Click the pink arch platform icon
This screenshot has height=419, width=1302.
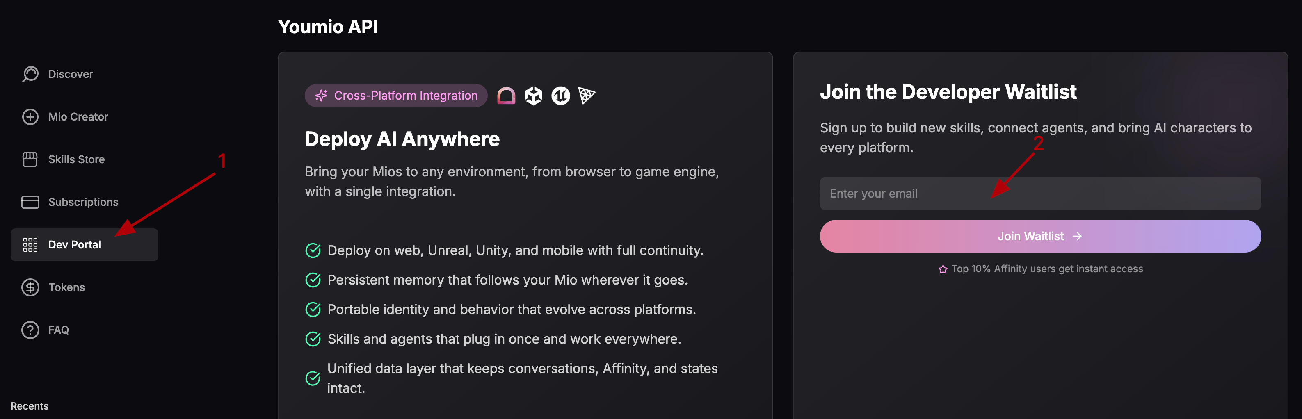pos(506,96)
